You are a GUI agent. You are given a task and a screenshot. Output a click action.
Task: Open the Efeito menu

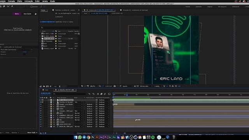click(x=20, y=1)
